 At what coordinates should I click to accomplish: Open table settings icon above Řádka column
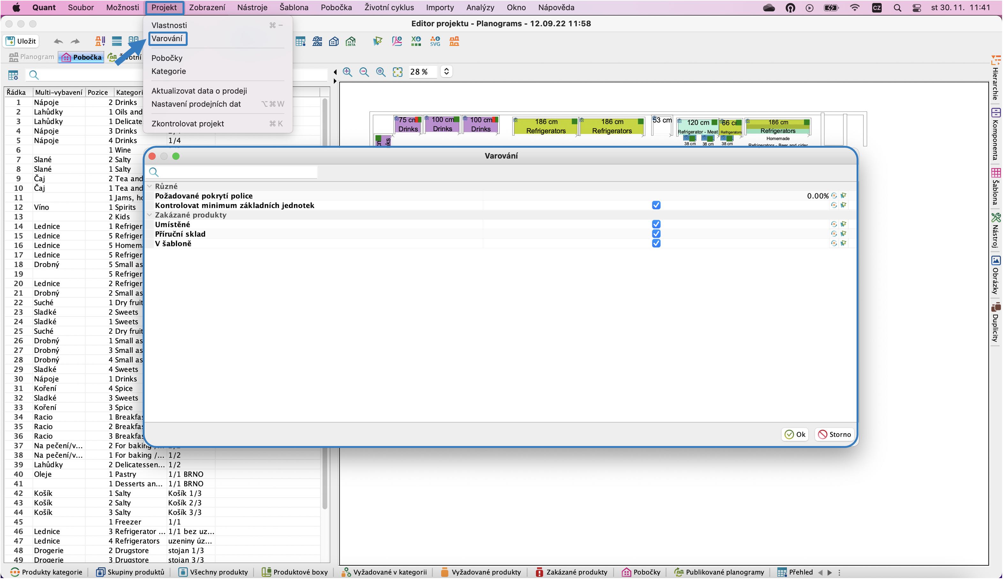[13, 75]
